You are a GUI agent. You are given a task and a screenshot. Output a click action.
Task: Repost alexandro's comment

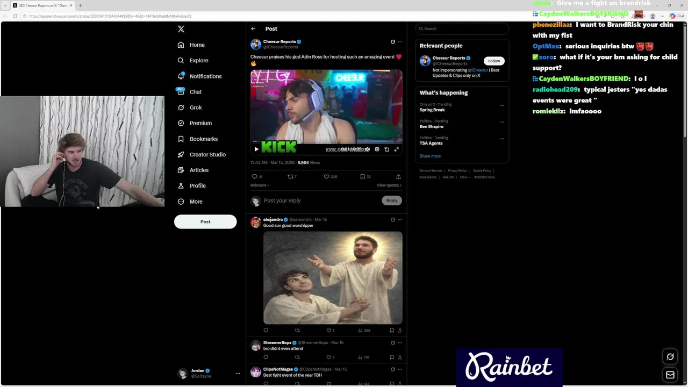click(297, 331)
